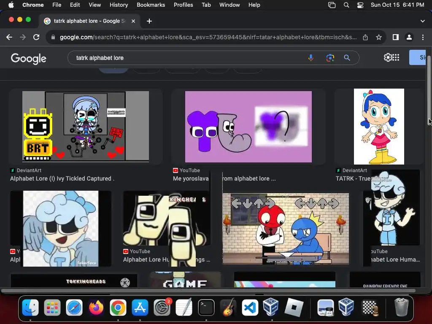Open the Chrome profile menu
432x324 pixels.
click(x=409, y=37)
